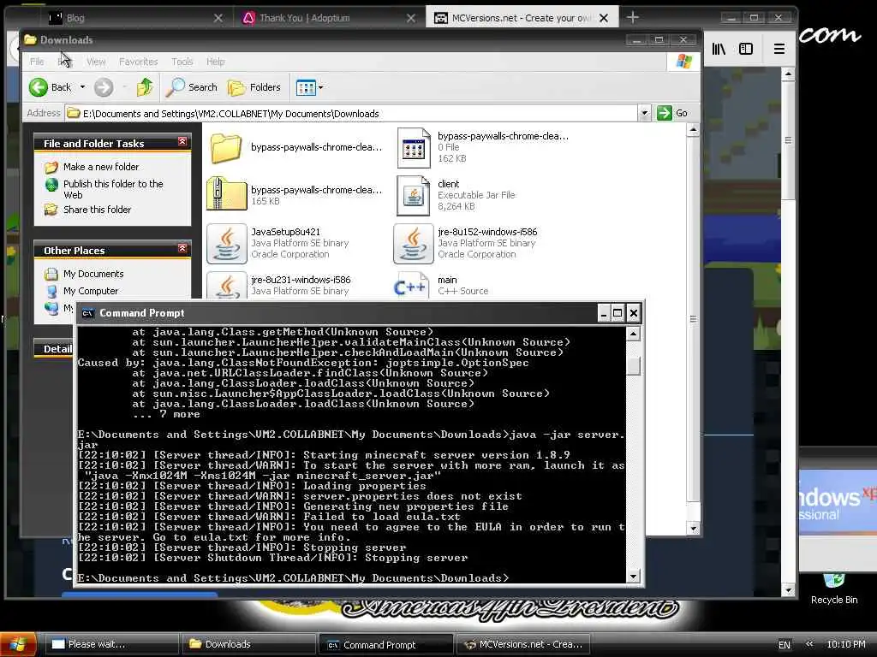This screenshot has width=877, height=657.
Task: Open Search in the Explorer toolbar
Action: pyautogui.click(x=192, y=87)
